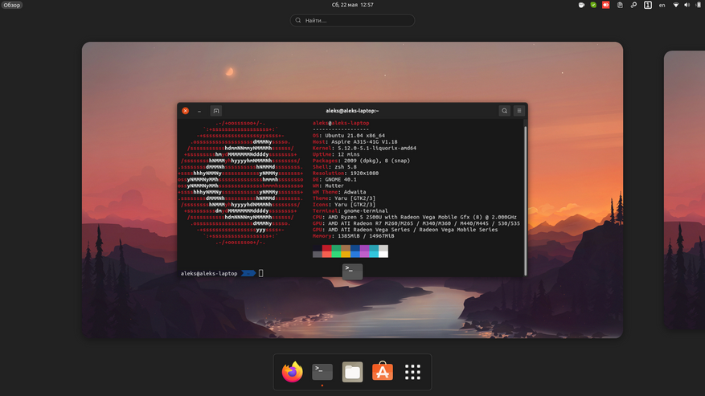Show all applications grid
Viewport: 705px width, 396px height.
pyautogui.click(x=412, y=372)
